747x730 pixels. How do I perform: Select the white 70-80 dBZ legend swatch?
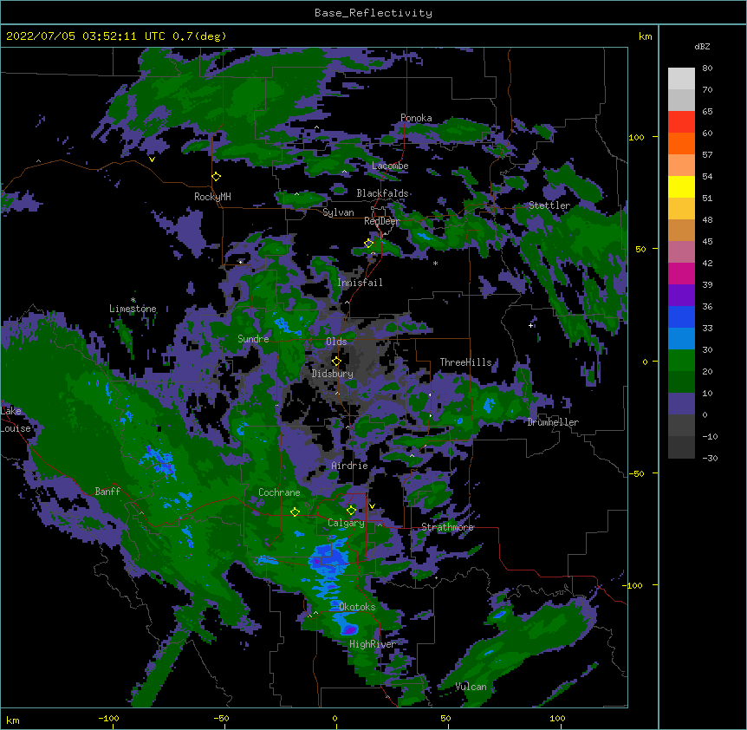[x=681, y=78]
